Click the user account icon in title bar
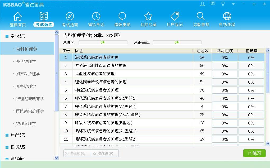This screenshot has width=270, height=168. pos(203,4)
